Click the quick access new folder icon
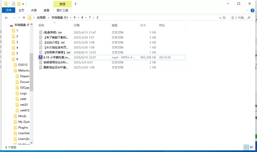 [x=19, y=4]
